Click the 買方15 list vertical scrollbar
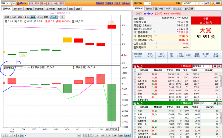 click(x=221, y=87)
